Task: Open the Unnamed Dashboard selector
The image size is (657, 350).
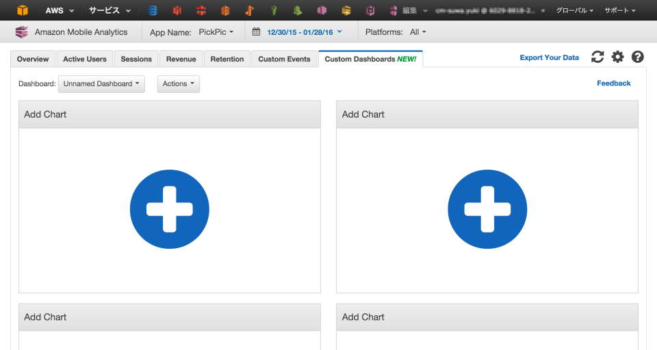Action: [x=101, y=83]
